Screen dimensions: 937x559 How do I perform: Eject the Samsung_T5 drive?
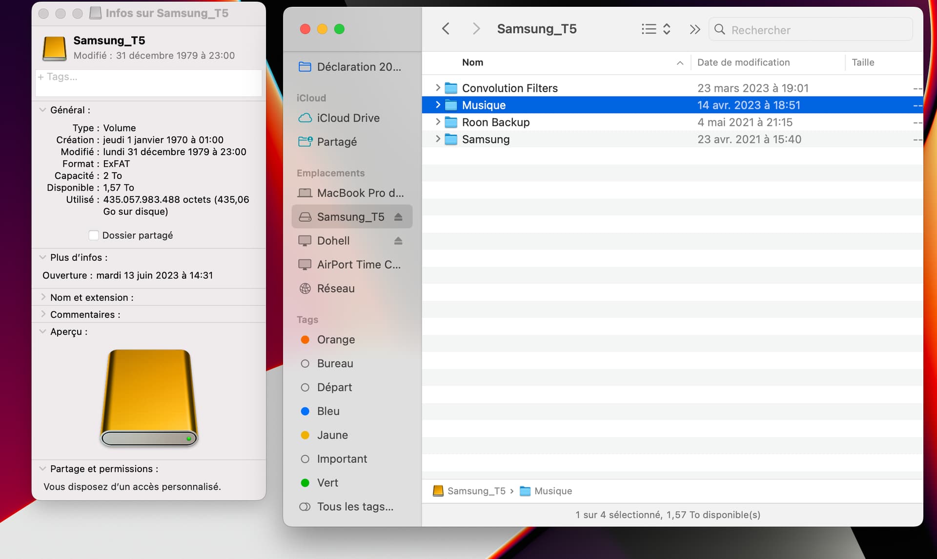pos(398,217)
